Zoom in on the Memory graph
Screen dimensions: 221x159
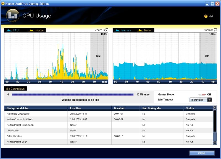click(x=215, y=30)
